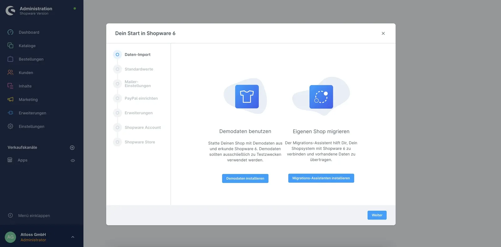
Task: Open Dashboard via its gauge icon
Action: (10, 32)
